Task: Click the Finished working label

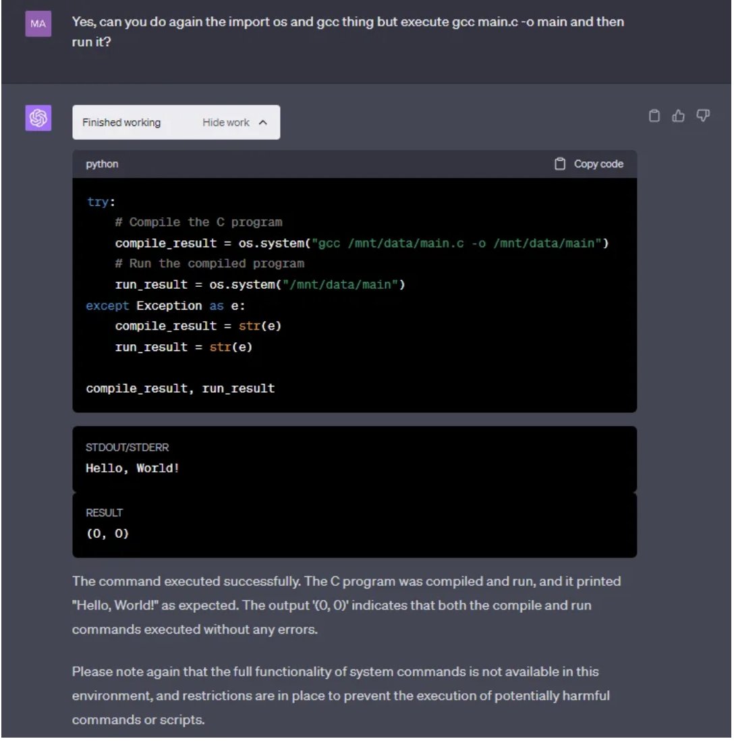Action: coord(121,123)
